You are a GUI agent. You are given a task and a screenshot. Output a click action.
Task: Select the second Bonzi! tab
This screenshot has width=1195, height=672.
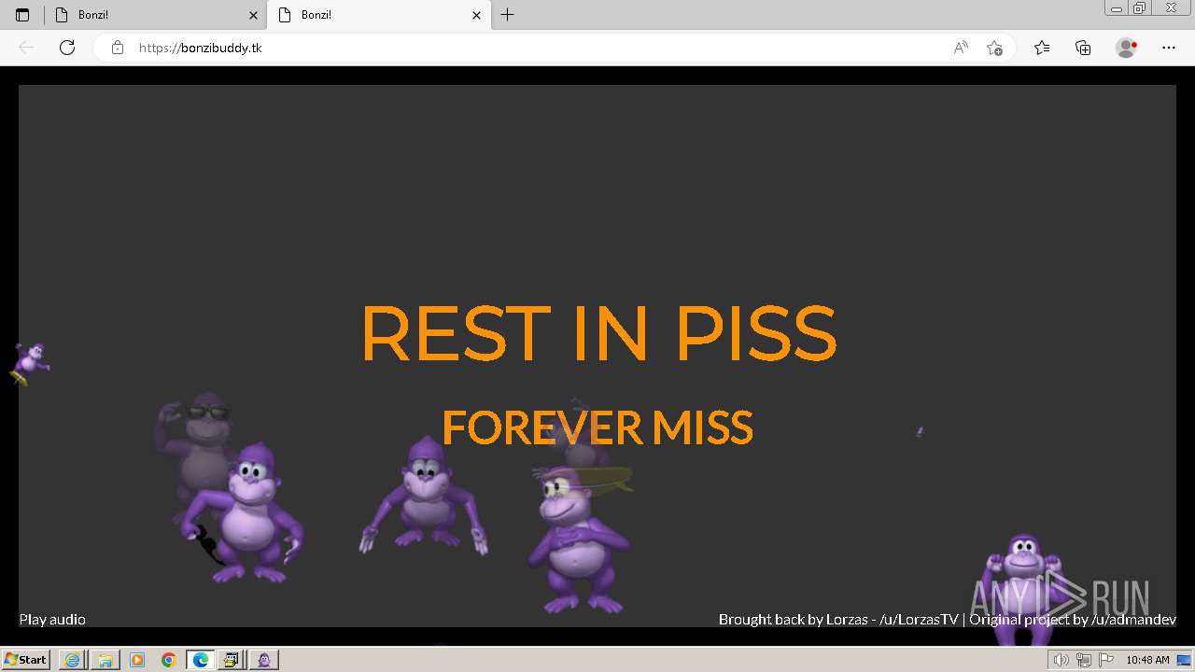point(379,15)
